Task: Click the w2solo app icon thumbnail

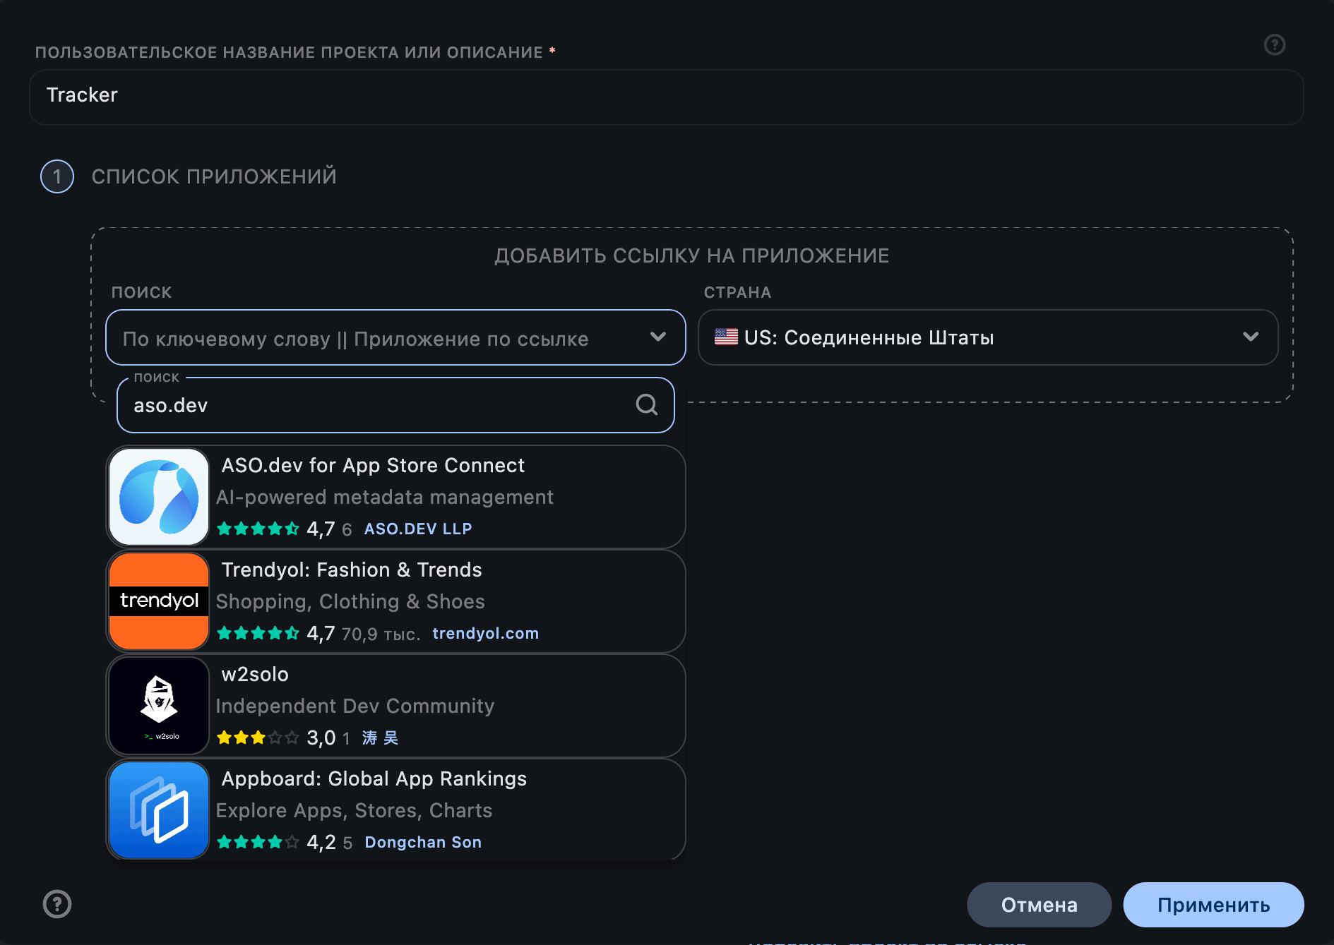Action: [159, 706]
